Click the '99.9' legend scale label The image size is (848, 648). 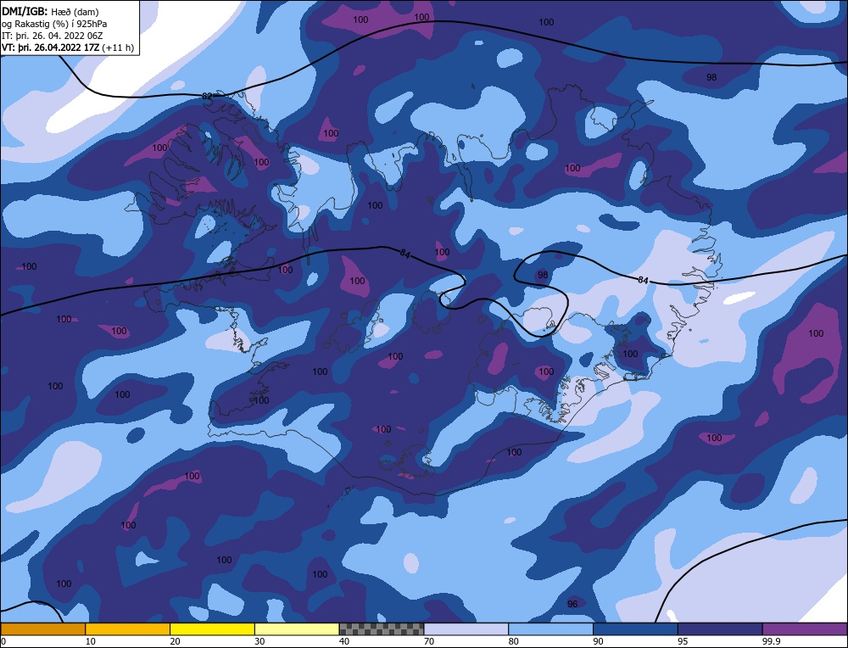pos(770,641)
